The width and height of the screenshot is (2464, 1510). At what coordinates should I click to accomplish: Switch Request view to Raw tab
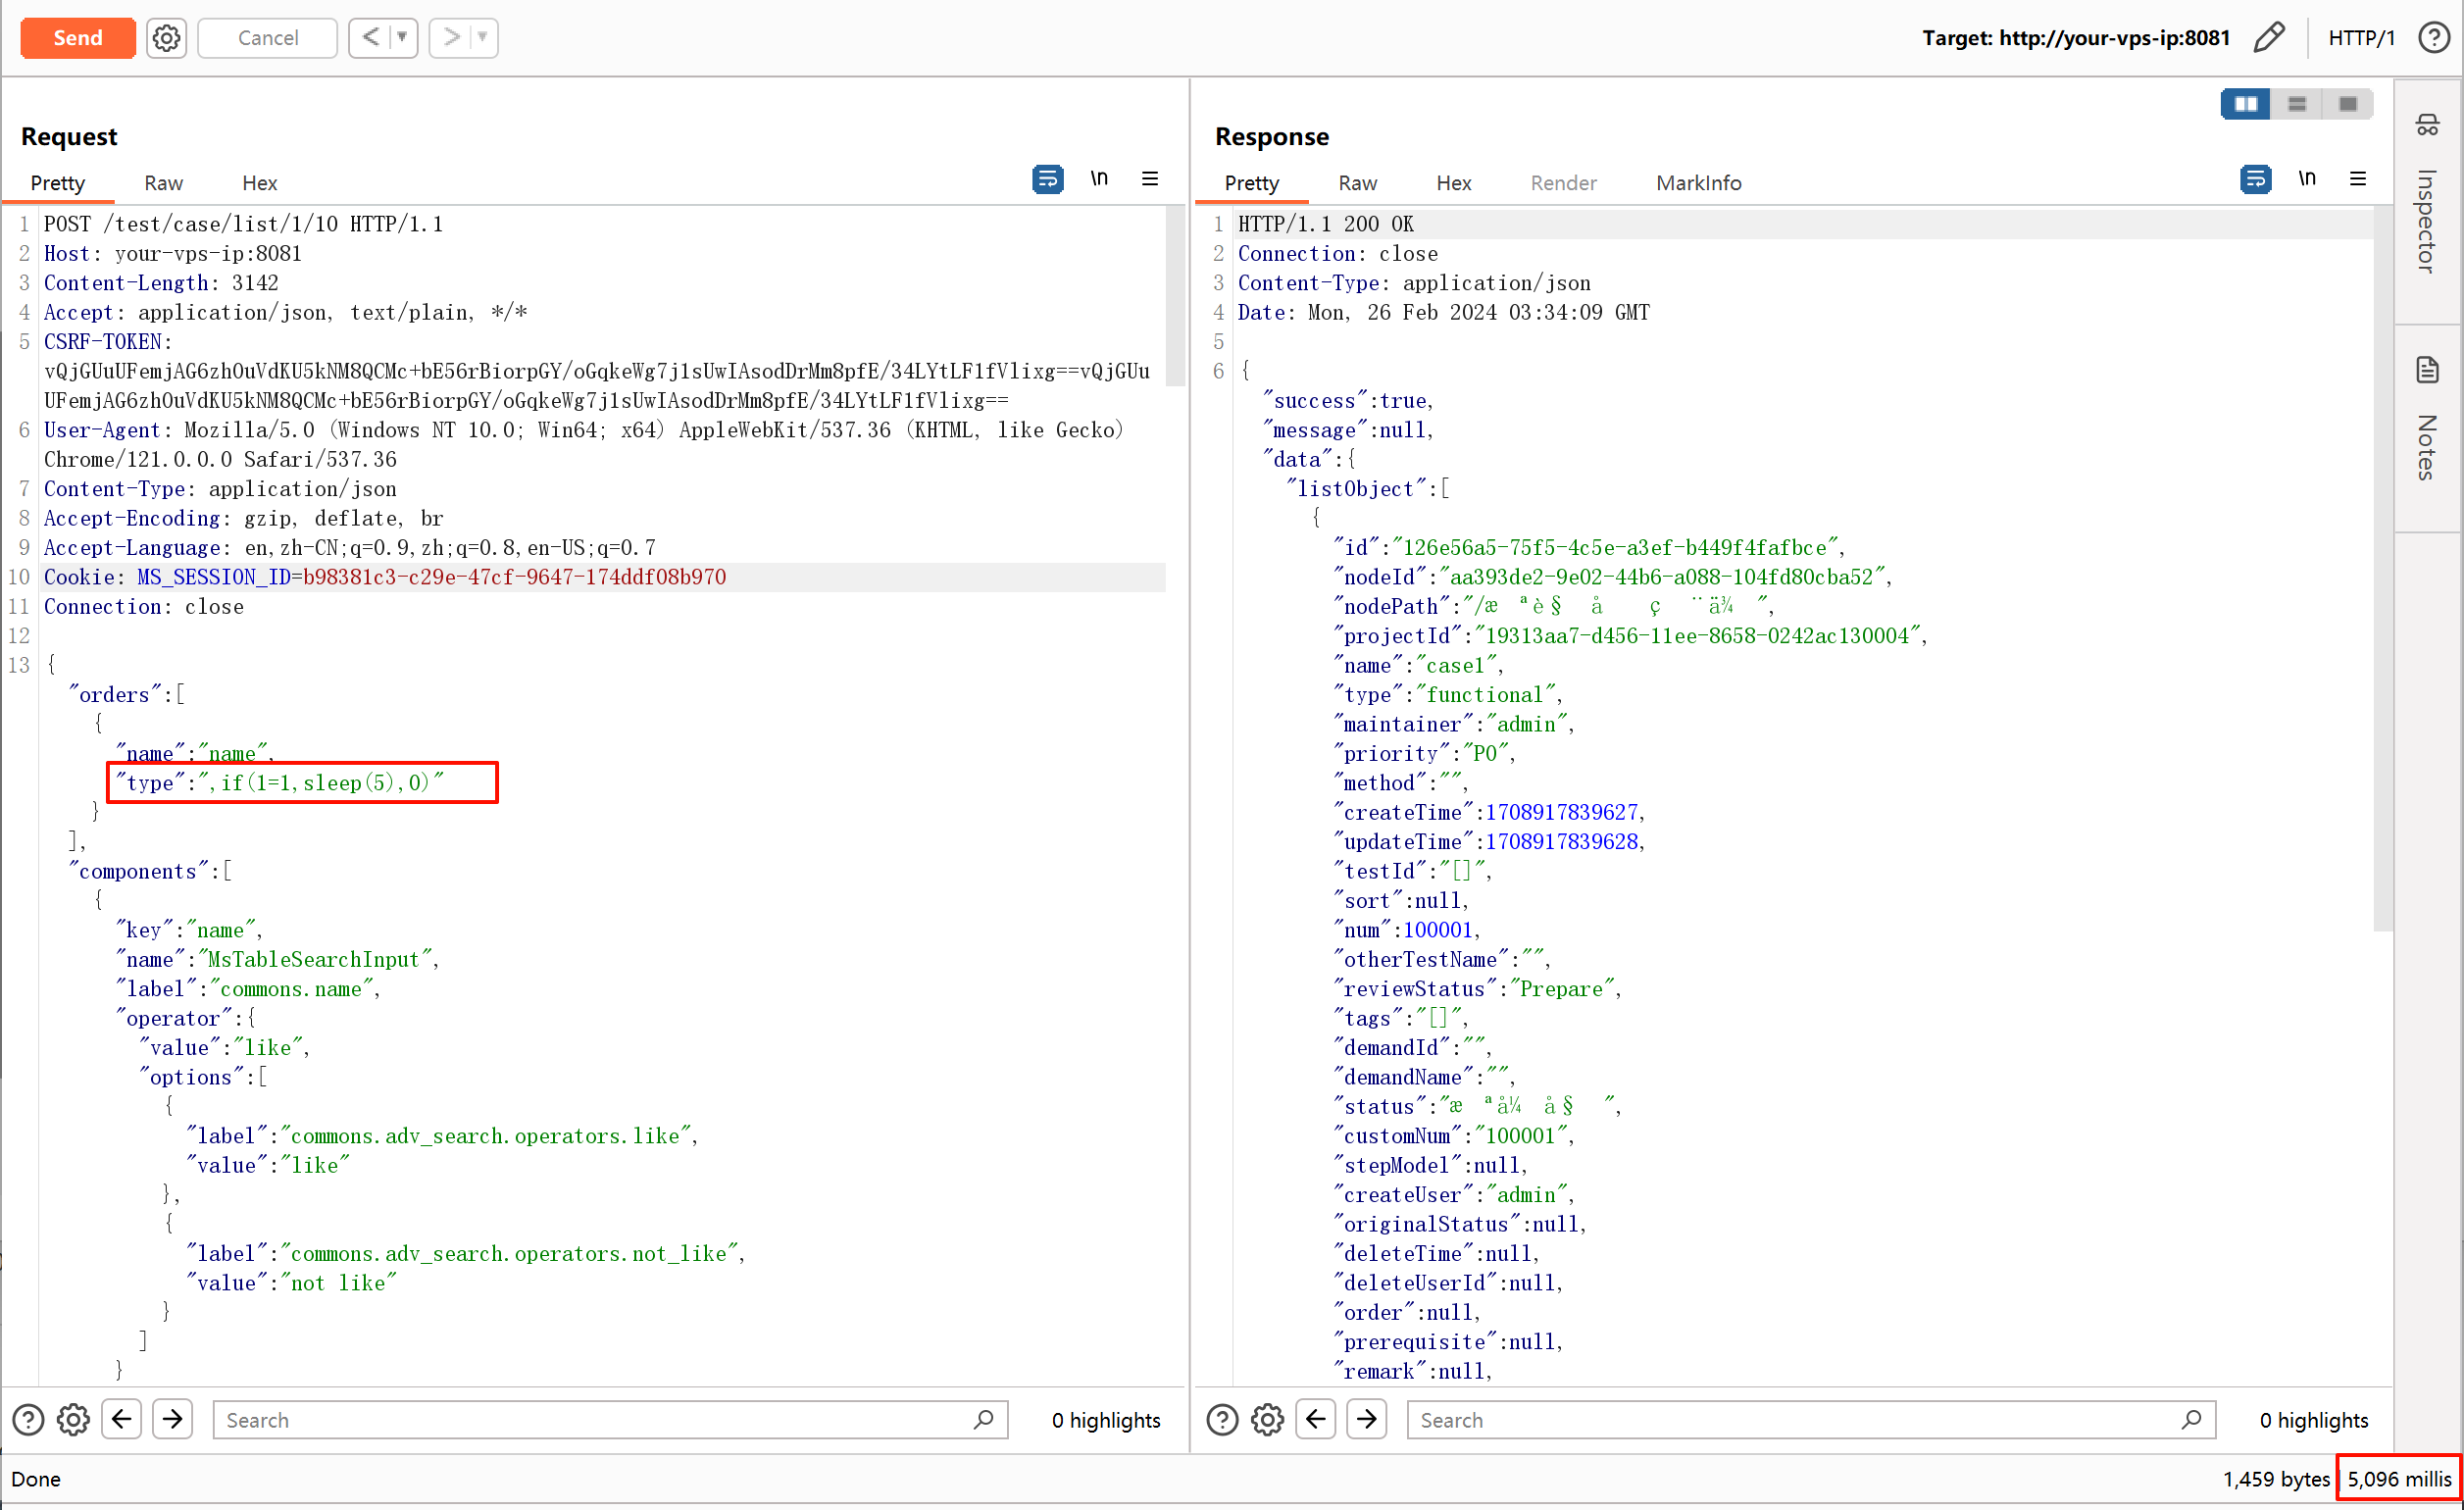point(163,183)
